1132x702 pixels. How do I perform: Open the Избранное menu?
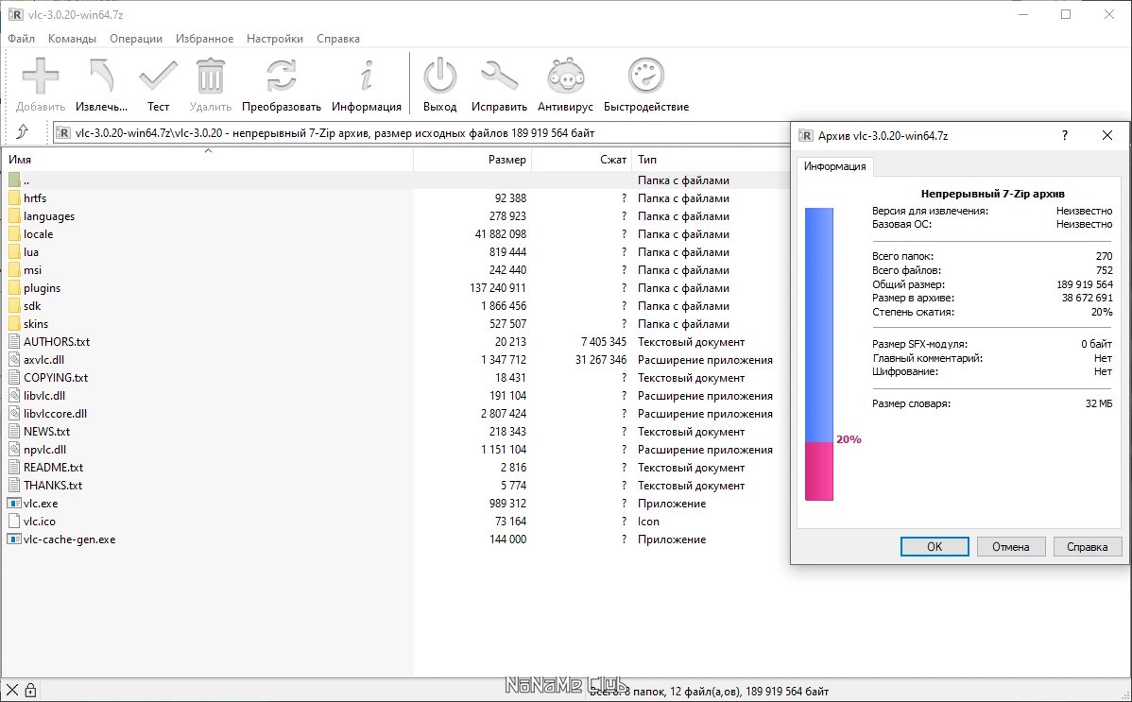(x=204, y=39)
